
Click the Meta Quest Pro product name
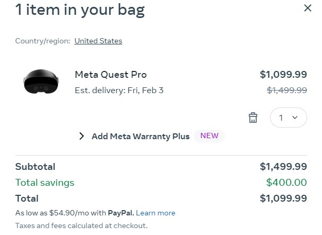tap(111, 75)
